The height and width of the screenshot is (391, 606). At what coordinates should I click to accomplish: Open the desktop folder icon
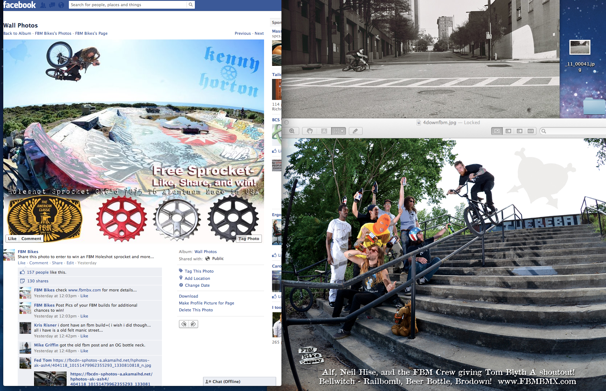coord(594,106)
